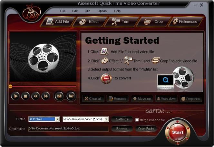Open Preferences with the gear button
Viewport: 214px width, 147px height.
click(185, 22)
